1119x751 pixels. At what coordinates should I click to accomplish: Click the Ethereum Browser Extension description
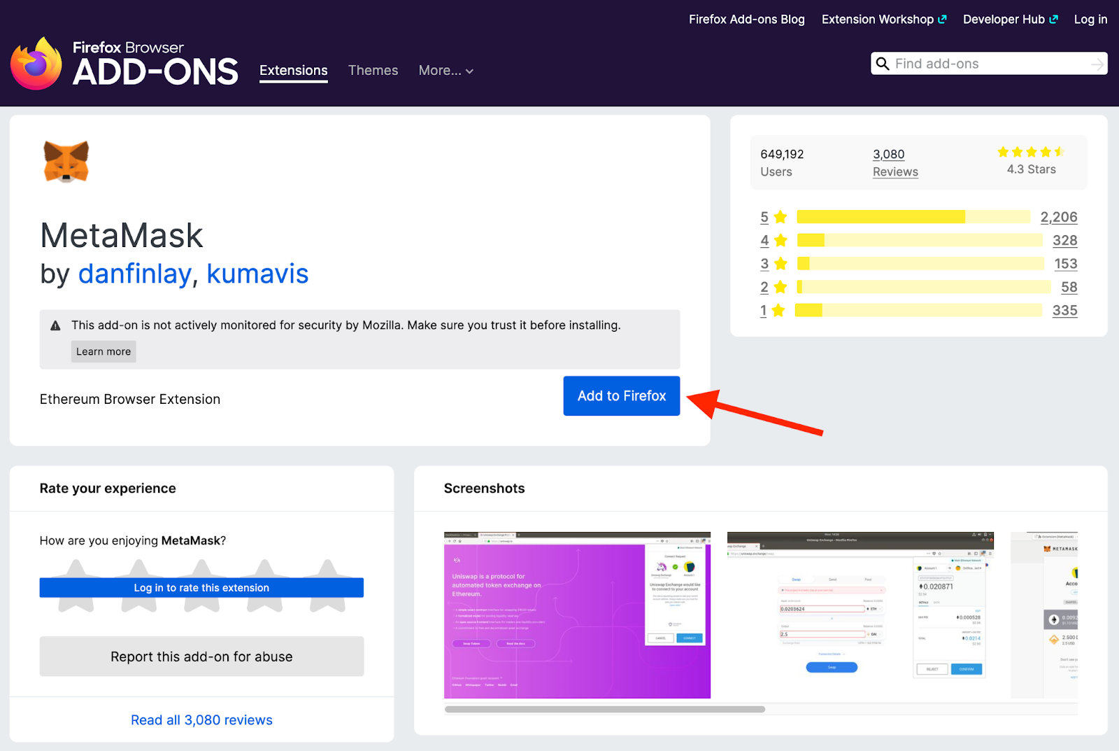point(130,400)
